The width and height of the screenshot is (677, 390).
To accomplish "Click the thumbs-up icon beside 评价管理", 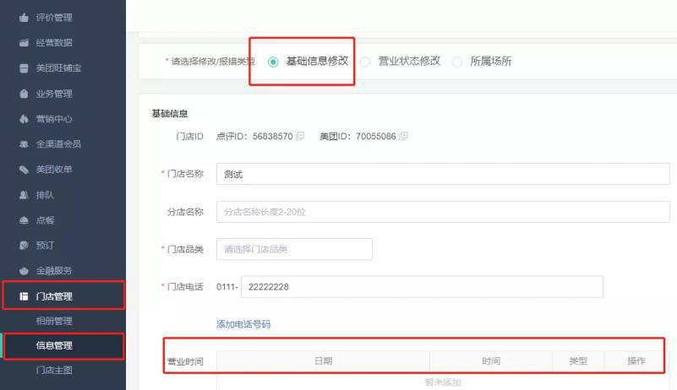I will (x=24, y=18).
